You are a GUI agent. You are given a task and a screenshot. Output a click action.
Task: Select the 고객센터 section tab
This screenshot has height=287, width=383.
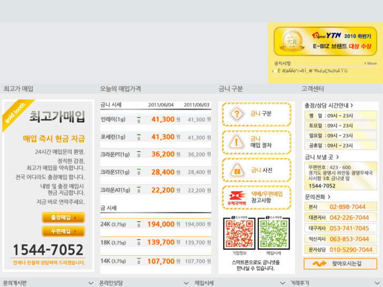pos(340,88)
